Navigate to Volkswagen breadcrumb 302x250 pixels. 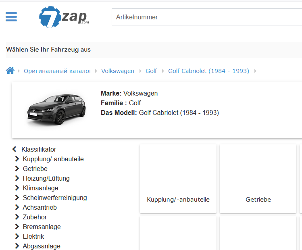[x=117, y=71]
